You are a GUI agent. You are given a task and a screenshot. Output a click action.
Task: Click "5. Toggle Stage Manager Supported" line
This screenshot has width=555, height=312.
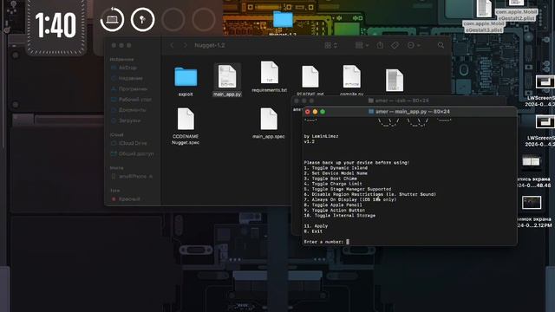pyautogui.click(x=348, y=189)
